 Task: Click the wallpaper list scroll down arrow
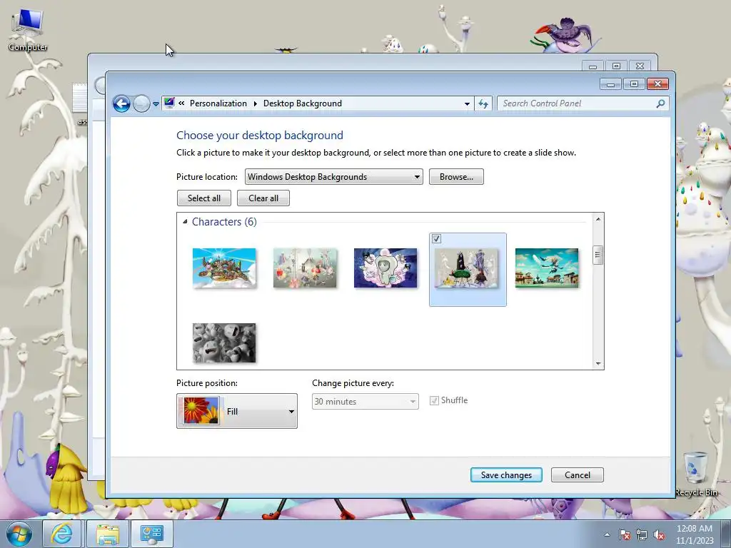598,364
